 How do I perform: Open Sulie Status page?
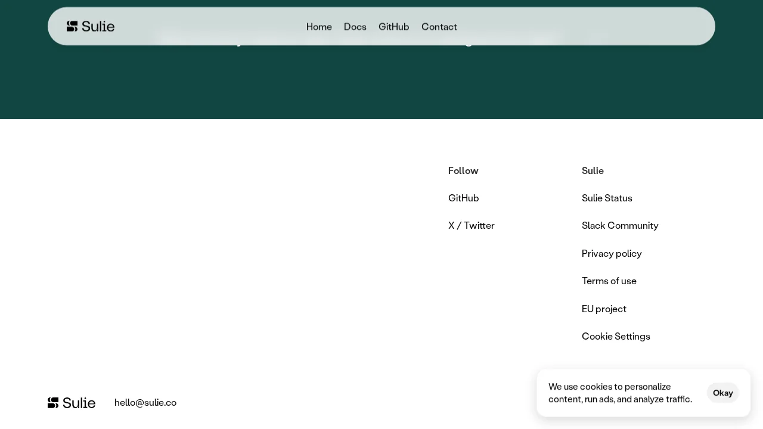(x=607, y=198)
